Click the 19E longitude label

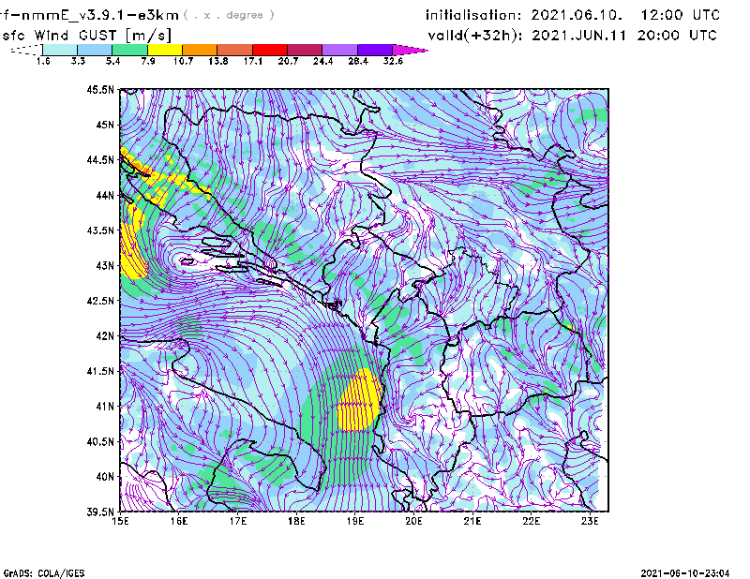click(355, 521)
